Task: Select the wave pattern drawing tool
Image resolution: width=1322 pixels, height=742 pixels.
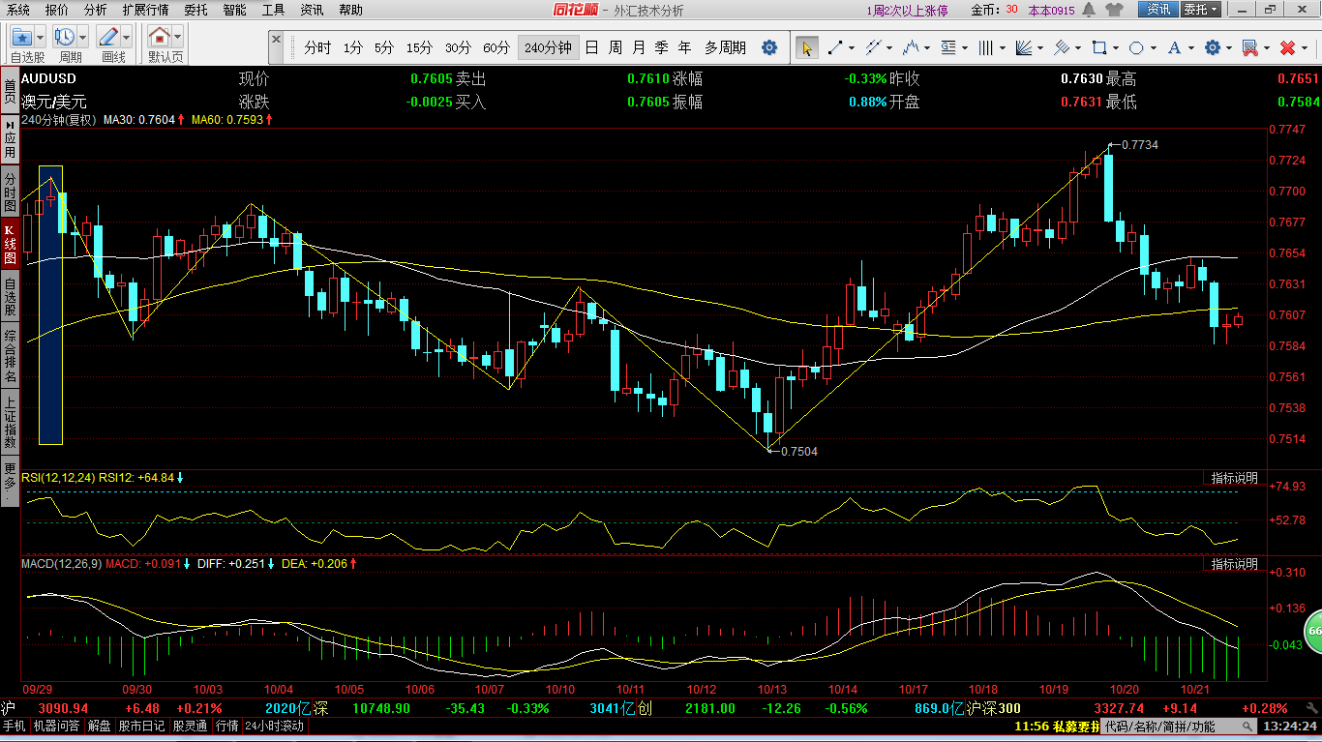Action: pos(910,47)
